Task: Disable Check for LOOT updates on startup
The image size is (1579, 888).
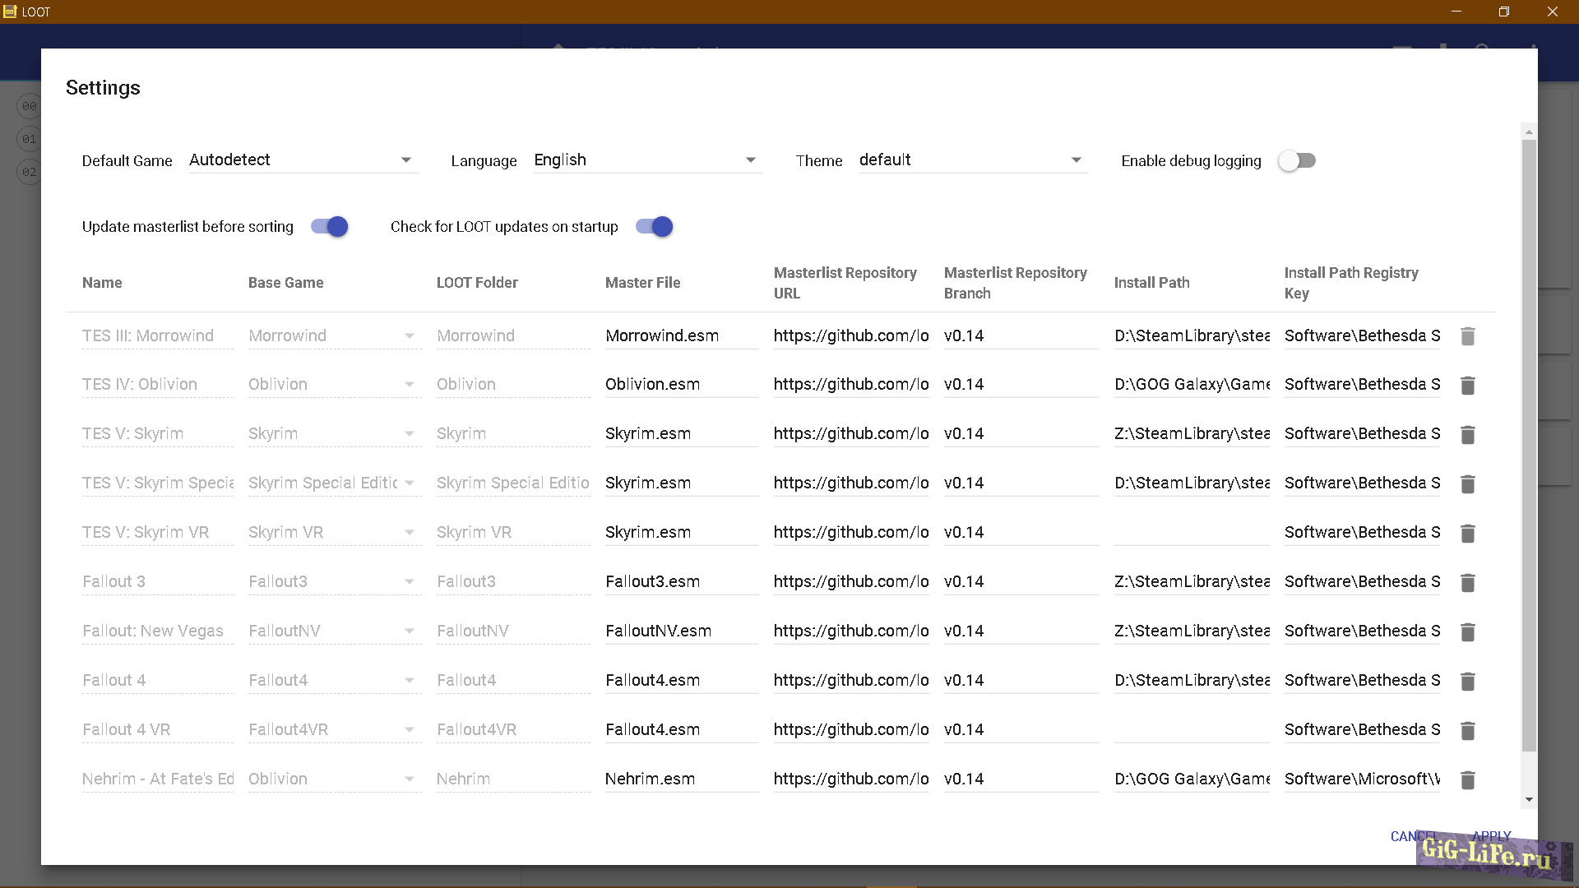Action: coord(654,226)
